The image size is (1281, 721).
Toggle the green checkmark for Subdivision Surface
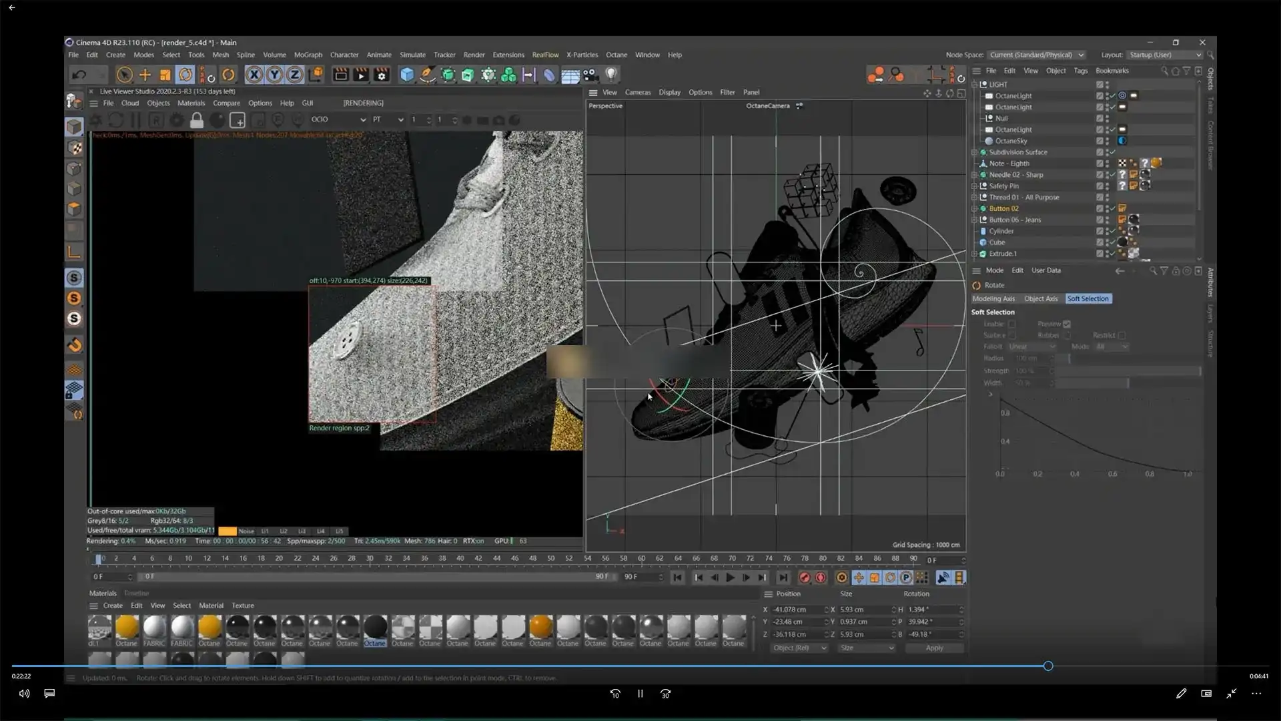(1112, 152)
